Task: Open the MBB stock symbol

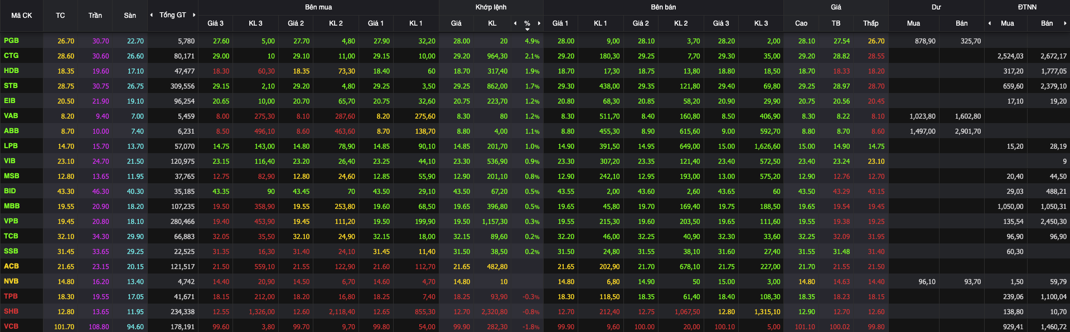Action: pyautogui.click(x=12, y=206)
